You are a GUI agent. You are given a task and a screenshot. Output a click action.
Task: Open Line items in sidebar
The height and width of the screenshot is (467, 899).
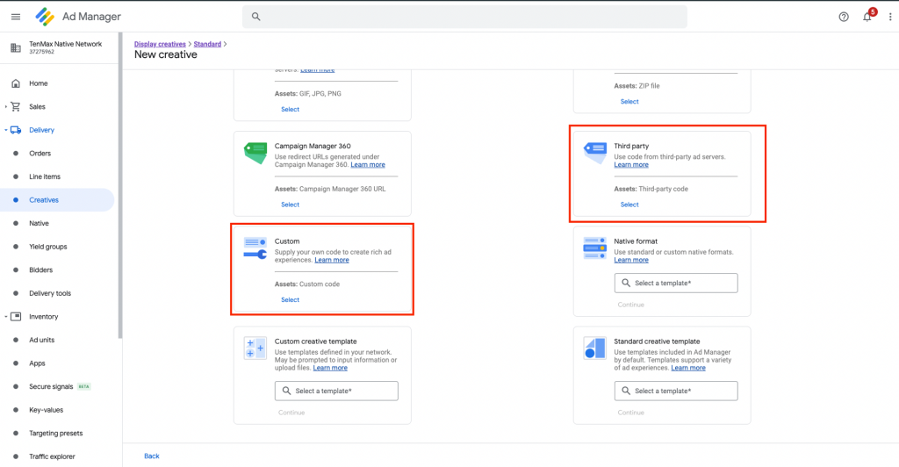45,176
